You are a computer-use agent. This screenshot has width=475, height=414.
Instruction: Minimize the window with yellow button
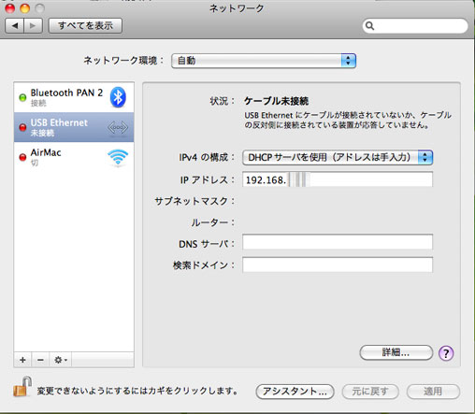point(25,8)
